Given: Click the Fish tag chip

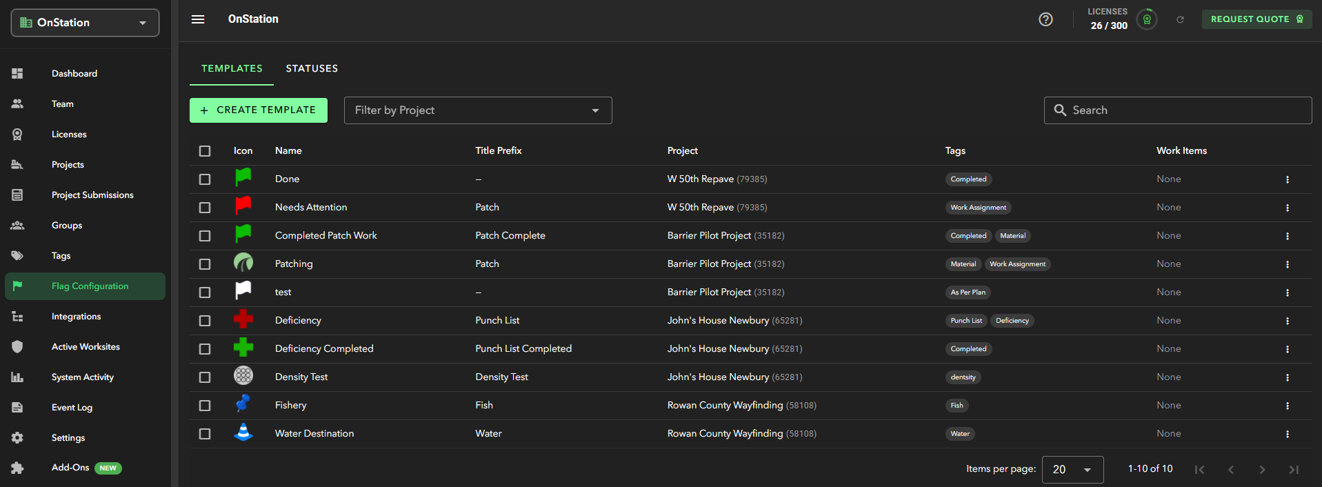Looking at the screenshot, I should [957, 406].
